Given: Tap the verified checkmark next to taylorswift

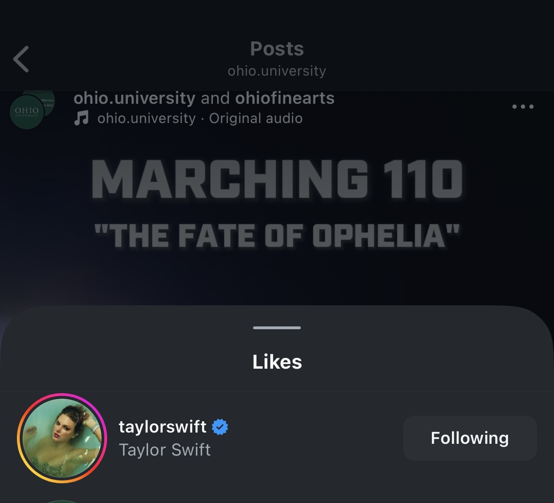Looking at the screenshot, I should point(220,426).
